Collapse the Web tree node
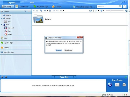The image size is (130, 97). tap(2, 25)
